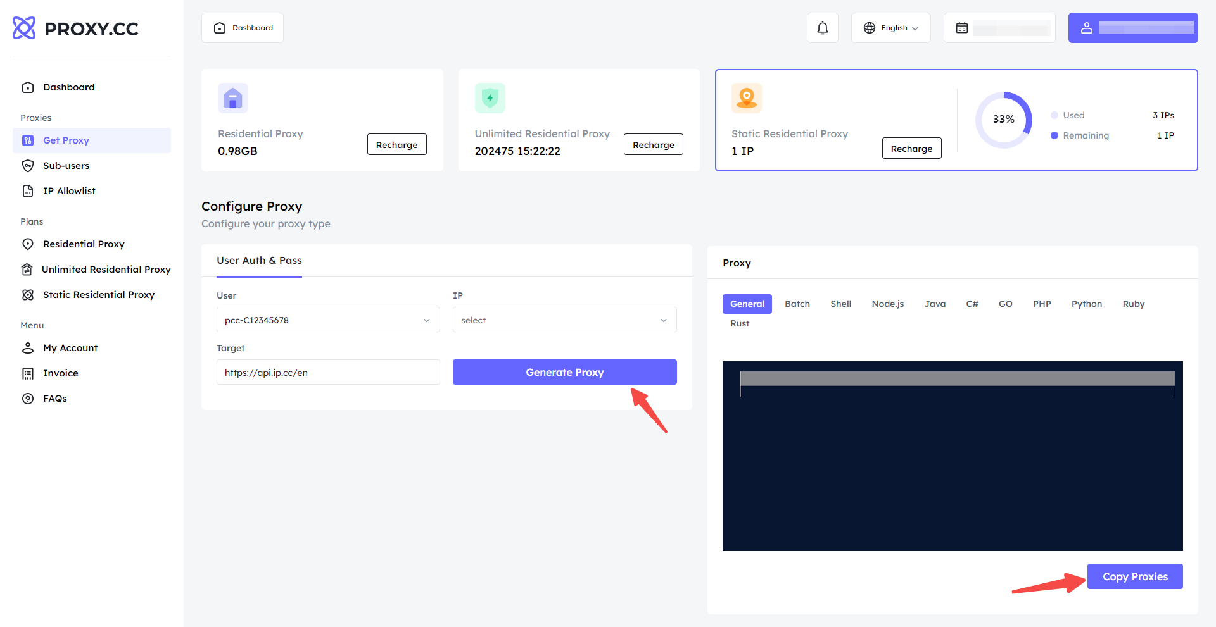Open the IP select dropdown
The width and height of the screenshot is (1216, 627).
click(x=565, y=320)
